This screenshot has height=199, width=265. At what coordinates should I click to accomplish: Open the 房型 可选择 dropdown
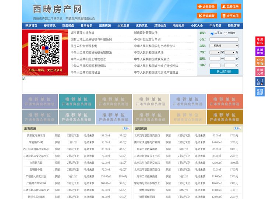pos(224,46)
